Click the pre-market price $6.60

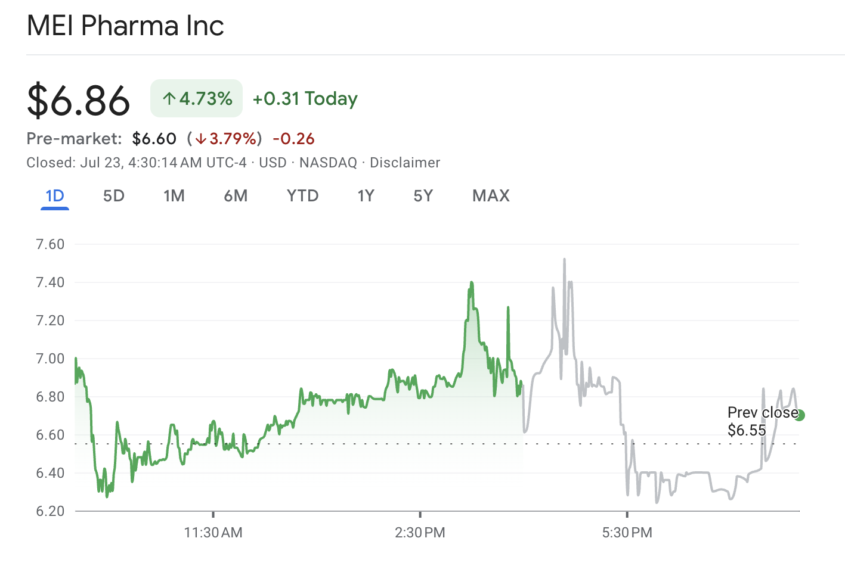pos(154,138)
